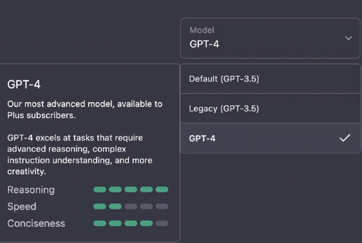Click the GPT-4 heading in info card

point(24,85)
